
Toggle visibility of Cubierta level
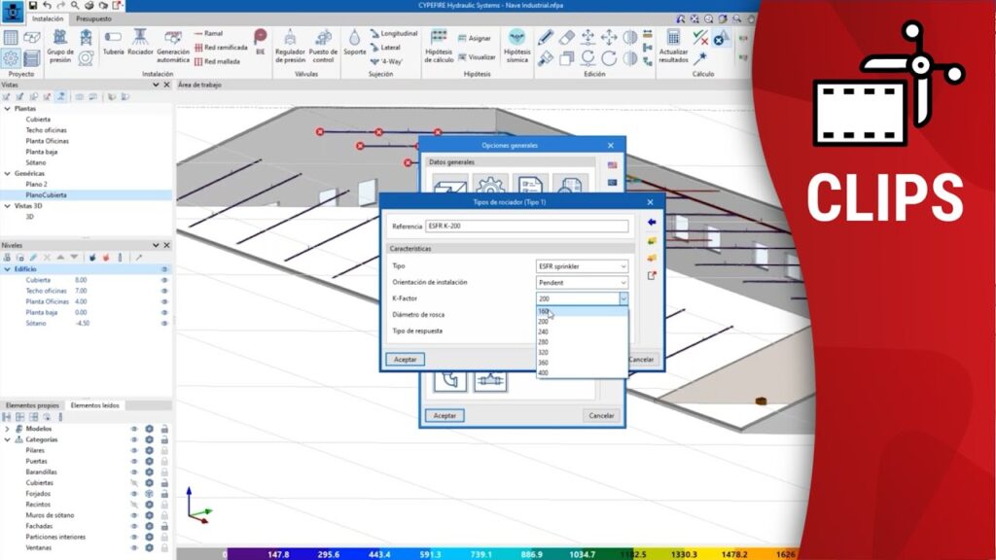[164, 280]
